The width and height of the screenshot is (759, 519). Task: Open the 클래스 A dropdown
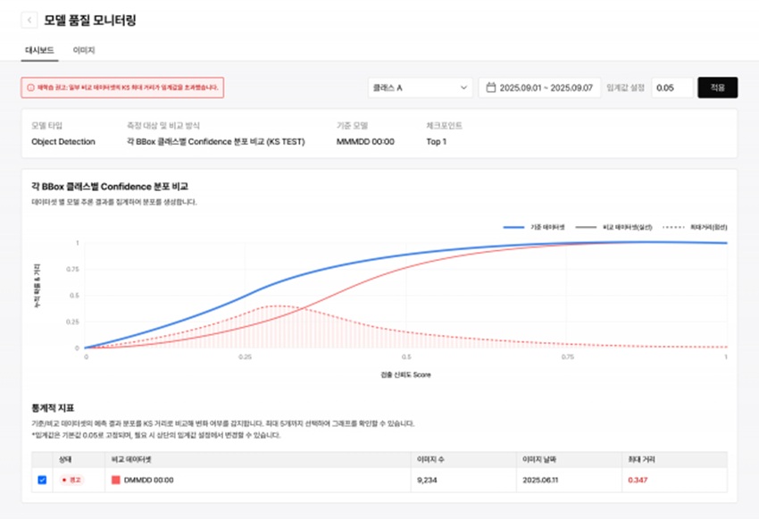click(419, 88)
